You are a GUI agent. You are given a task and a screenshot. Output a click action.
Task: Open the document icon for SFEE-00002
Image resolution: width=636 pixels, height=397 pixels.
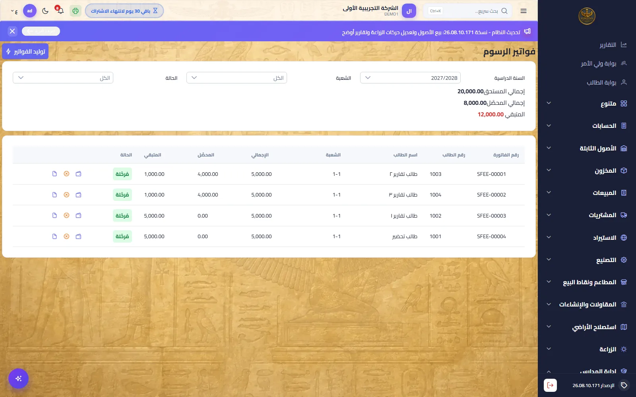pos(54,195)
